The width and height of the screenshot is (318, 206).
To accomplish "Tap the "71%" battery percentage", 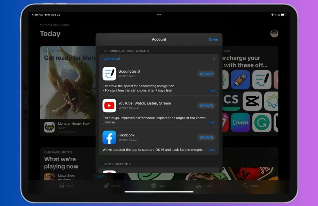I will tap(277, 15).
